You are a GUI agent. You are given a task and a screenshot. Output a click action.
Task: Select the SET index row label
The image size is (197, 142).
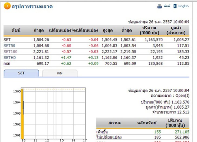[x=7, y=40]
